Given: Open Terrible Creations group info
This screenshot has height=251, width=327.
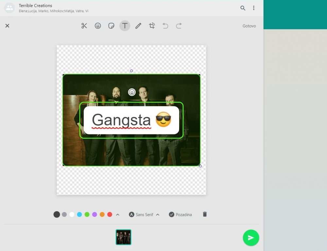Looking at the screenshot, I should pos(35,6).
